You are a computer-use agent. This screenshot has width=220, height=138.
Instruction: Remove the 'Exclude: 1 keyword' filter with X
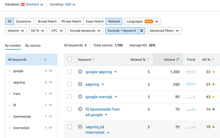[x=142, y=31]
